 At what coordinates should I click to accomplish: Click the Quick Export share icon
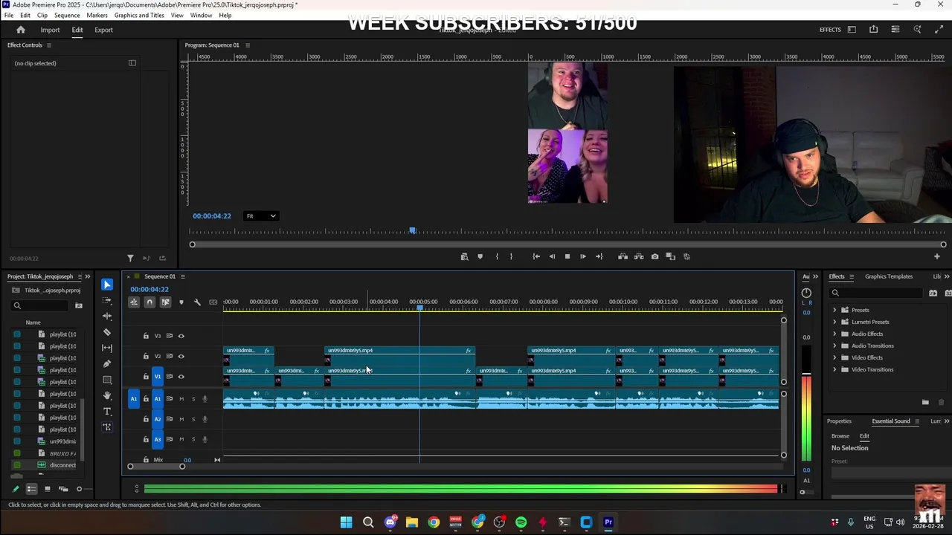tap(873, 30)
